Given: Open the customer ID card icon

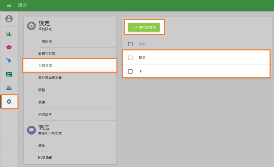Looking at the screenshot, I should click(x=9, y=74).
